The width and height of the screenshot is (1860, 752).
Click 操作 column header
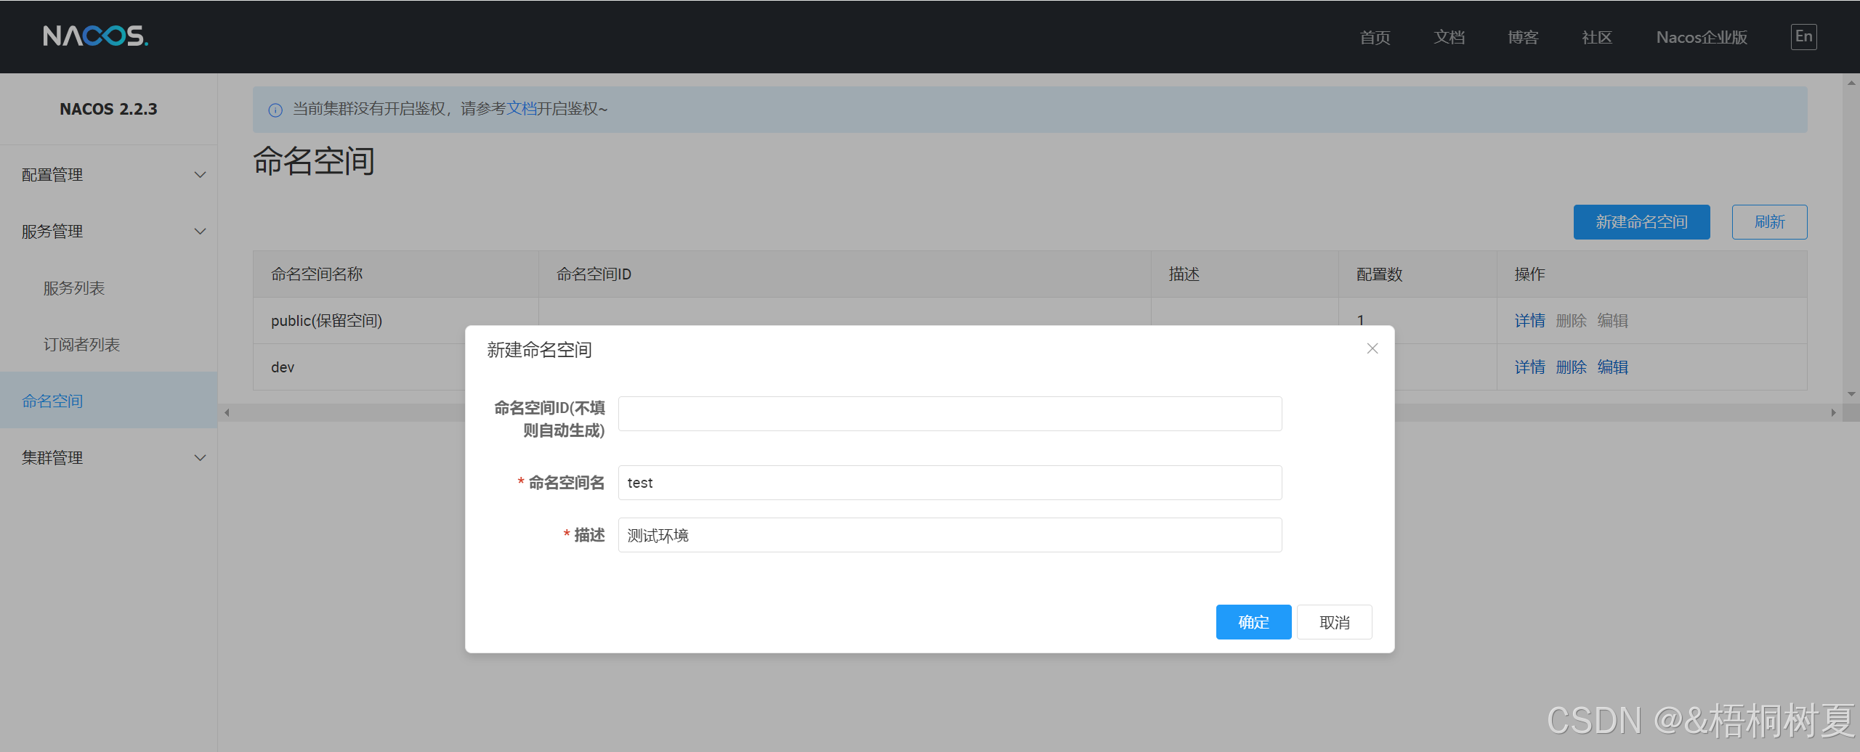click(1651, 274)
